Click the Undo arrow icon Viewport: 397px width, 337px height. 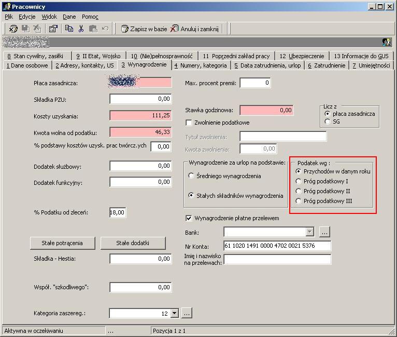[x=105, y=29]
